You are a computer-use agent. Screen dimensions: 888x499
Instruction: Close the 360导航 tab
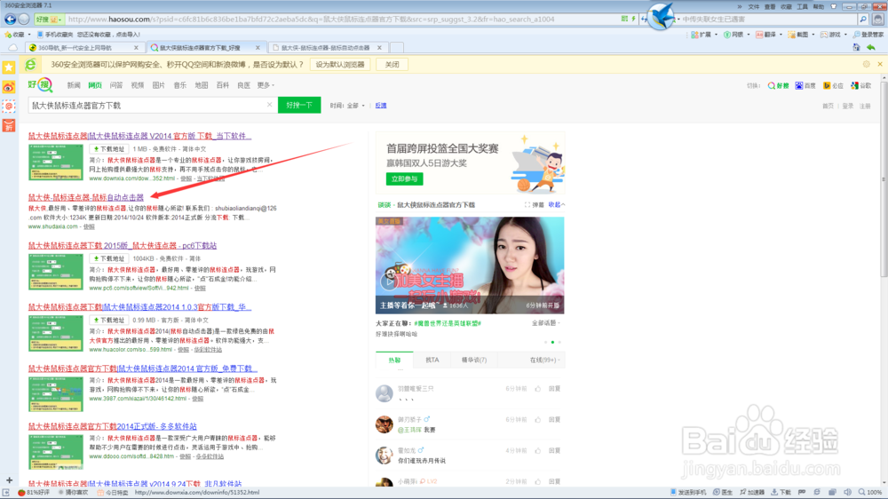coord(136,48)
